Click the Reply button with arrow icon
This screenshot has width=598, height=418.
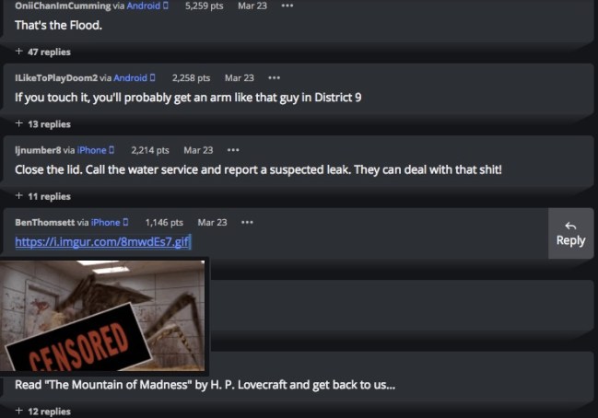point(570,234)
